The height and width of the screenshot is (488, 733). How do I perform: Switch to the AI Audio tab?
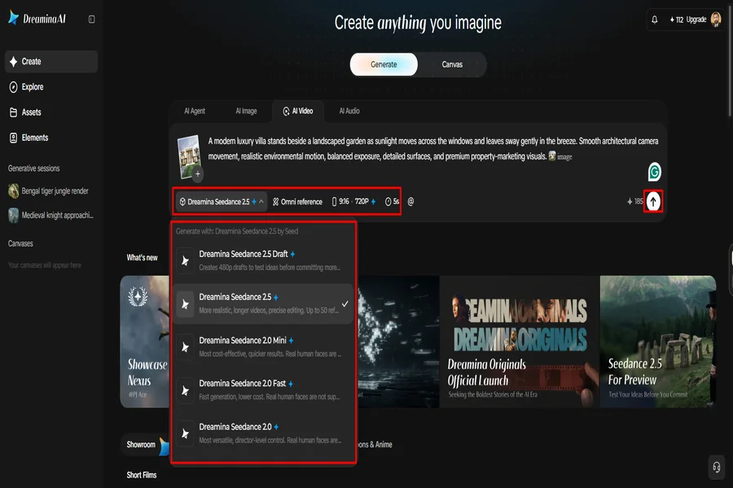[x=349, y=111]
